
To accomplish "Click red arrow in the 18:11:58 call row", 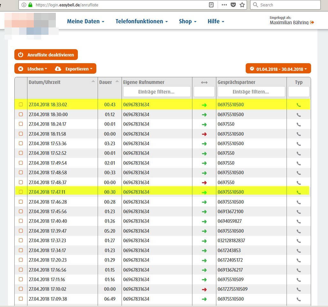I will coord(204,134).
